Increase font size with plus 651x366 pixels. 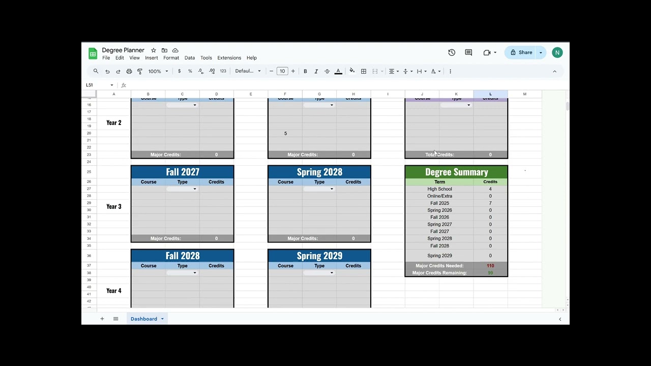(x=293, y=71)
